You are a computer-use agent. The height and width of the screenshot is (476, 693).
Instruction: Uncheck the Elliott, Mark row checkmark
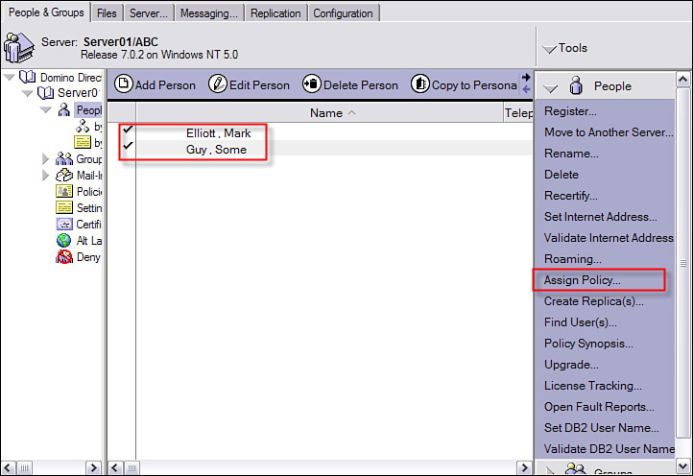click(127, 131)
